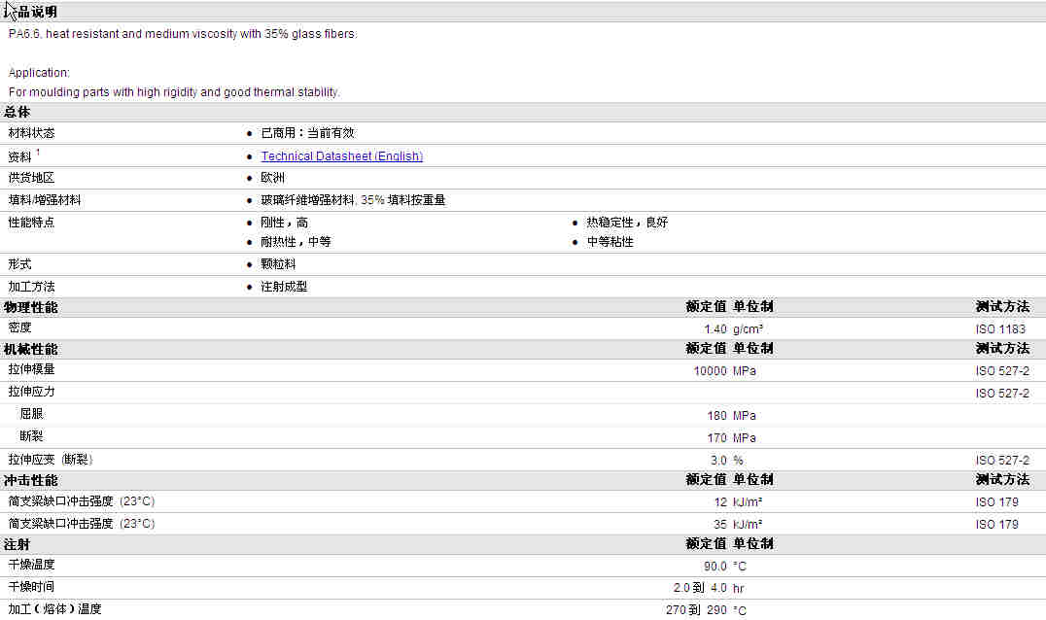Click the impact strength value 35
The image size is (1046, 620).
coord(720,525)
